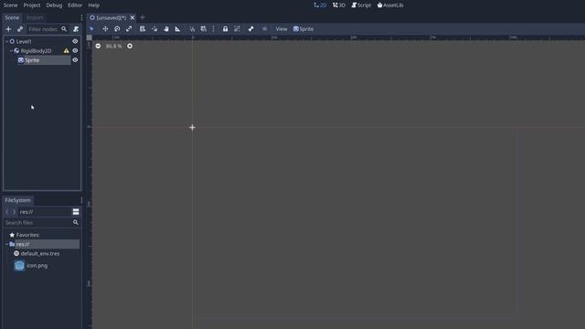
Task: Instance a child scene with link icon
Action: [20, 29]
